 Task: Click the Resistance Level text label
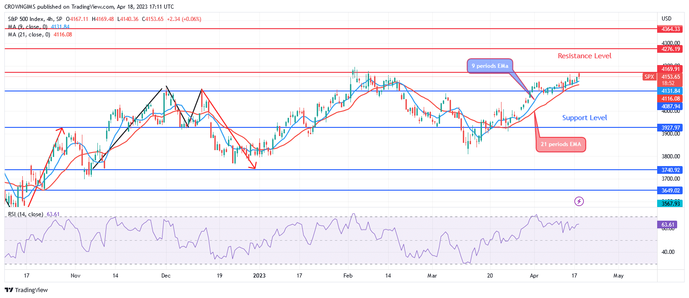(x=585, y=56)
